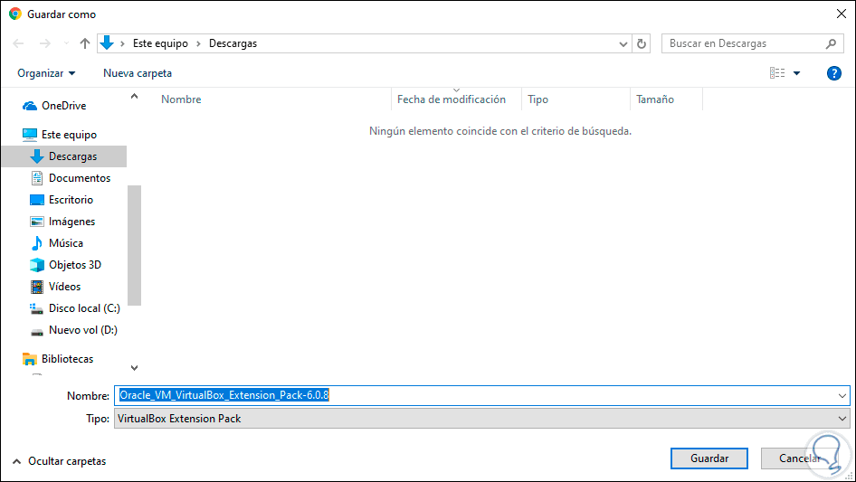
Task: Sort by Fecha de modificación column
Action: [x=456, y=99]
